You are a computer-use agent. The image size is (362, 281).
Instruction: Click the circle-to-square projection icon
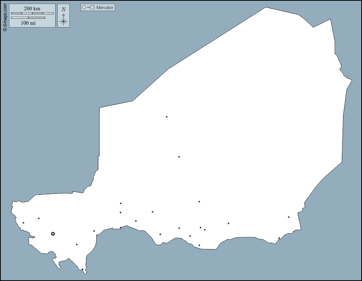(x=88, y=7)
